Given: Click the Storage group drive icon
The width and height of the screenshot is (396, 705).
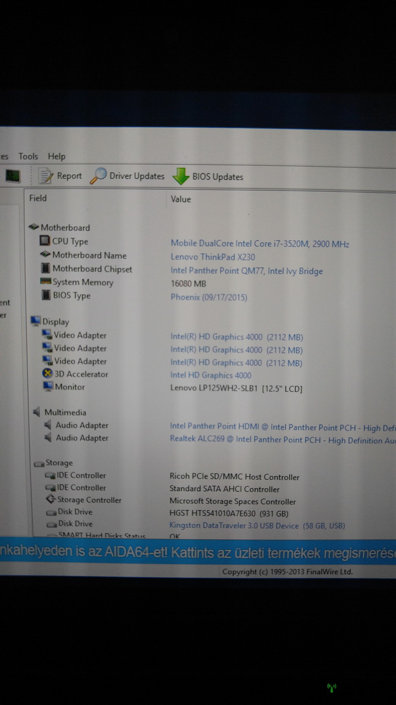Looking at the screenshot, I should point(38,463).
